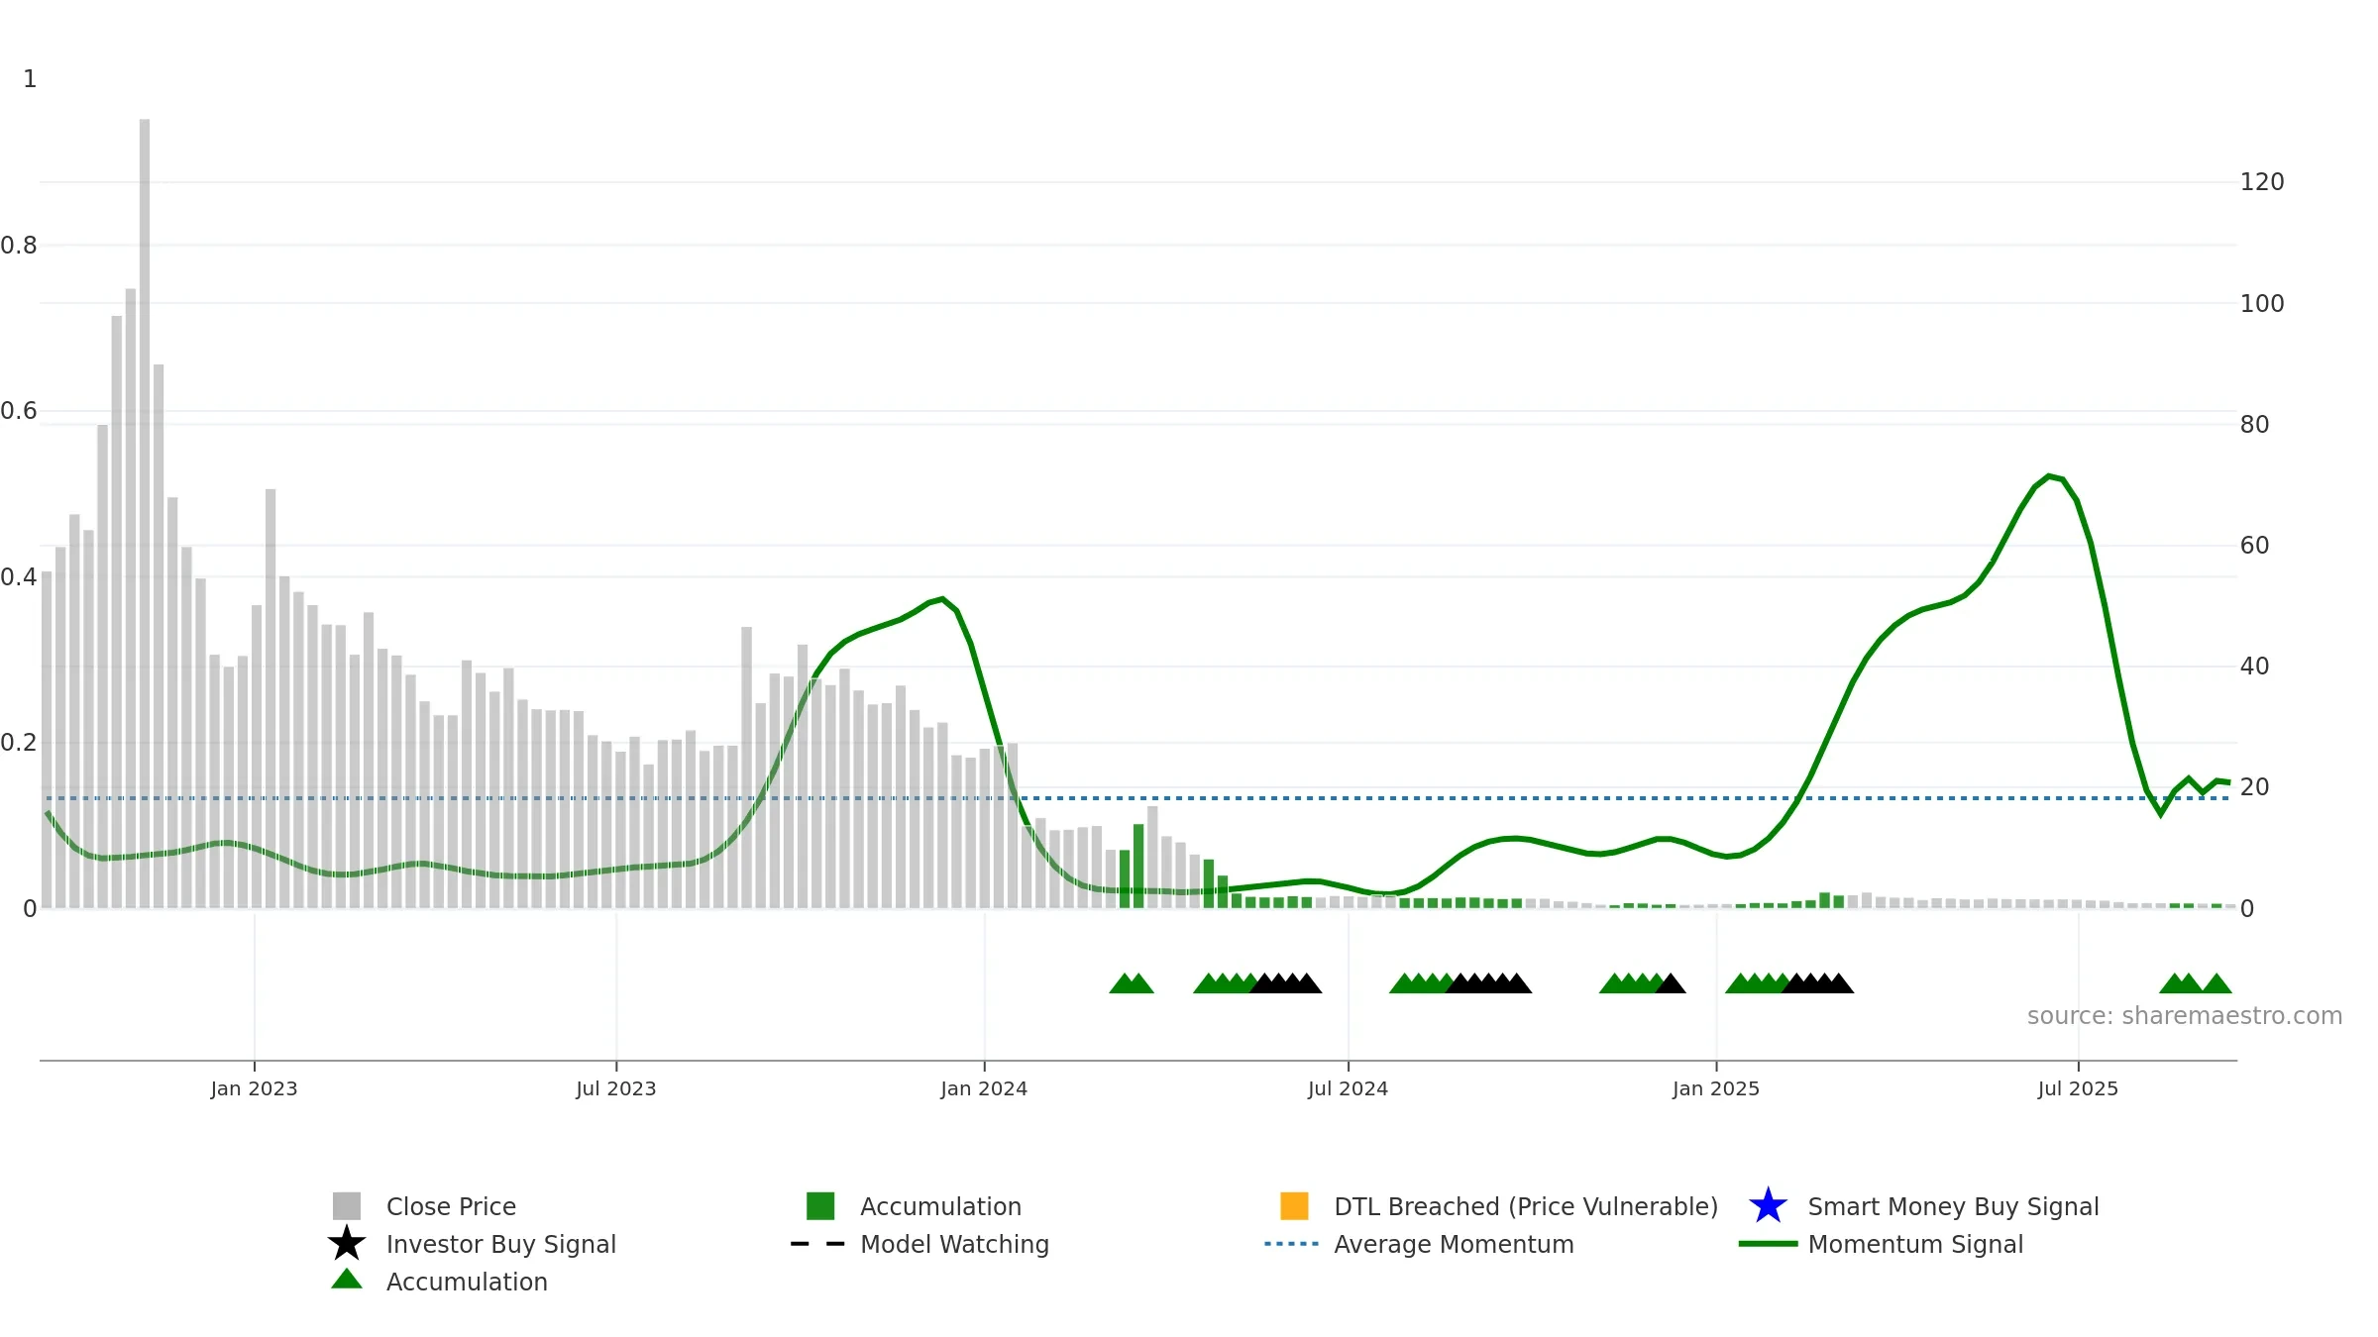This screenshot has width=2378, height=1337.
Task: Click the dashed black Model Watching legend line
Action: [817, 1244]
